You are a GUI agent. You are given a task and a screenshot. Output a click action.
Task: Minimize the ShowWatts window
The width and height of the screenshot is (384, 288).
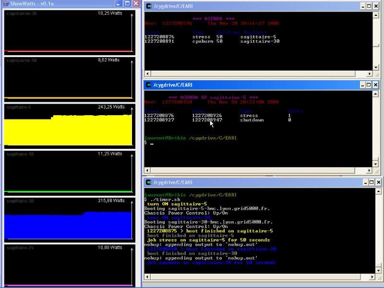click(x=118, y=3)
